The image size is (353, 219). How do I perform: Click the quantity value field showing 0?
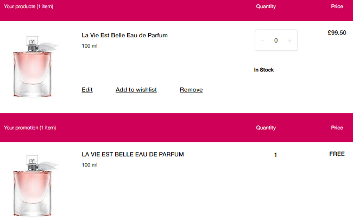click(276, 41)
